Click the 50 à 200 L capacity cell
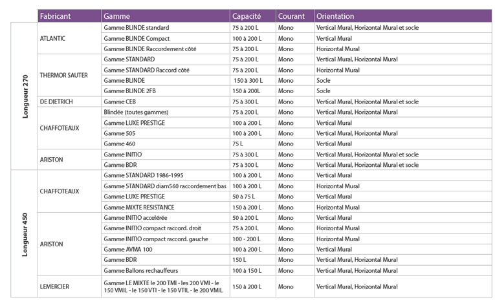 tap(253, 218)
